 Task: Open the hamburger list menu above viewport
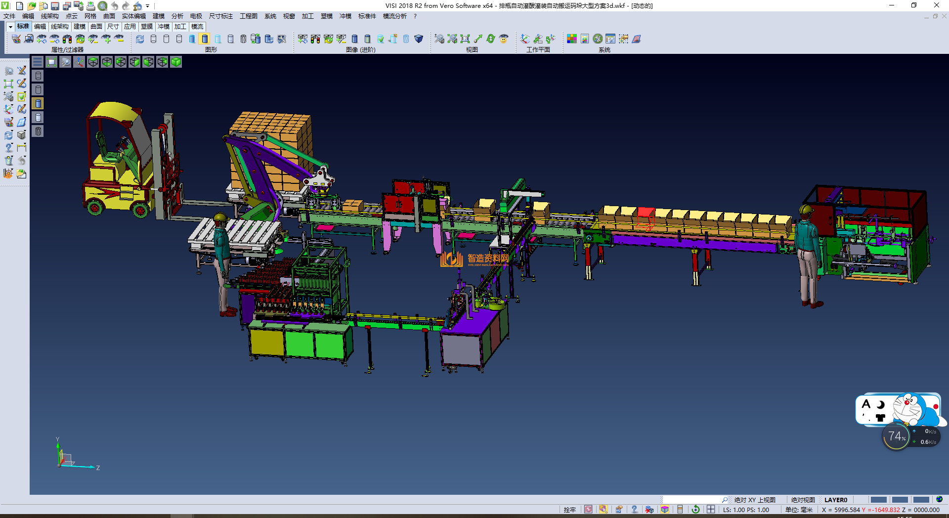[38, 62]
